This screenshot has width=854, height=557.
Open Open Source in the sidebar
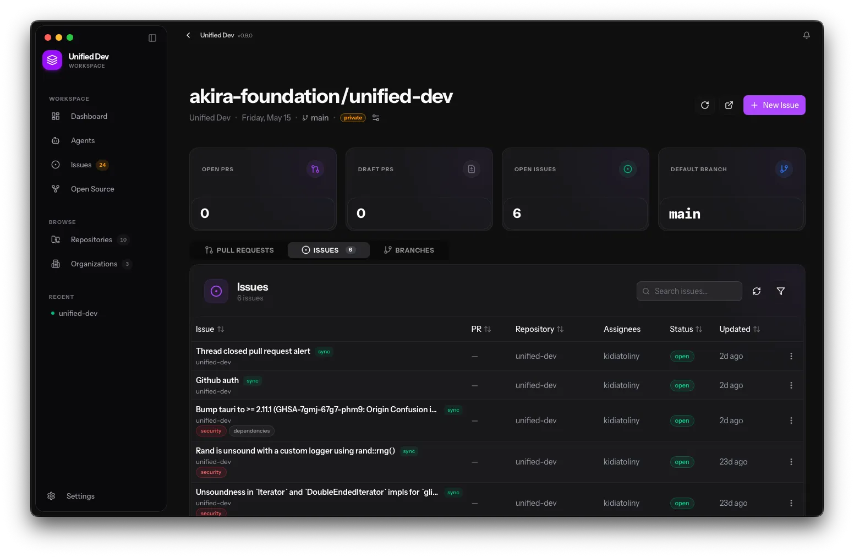click(101, 189)
